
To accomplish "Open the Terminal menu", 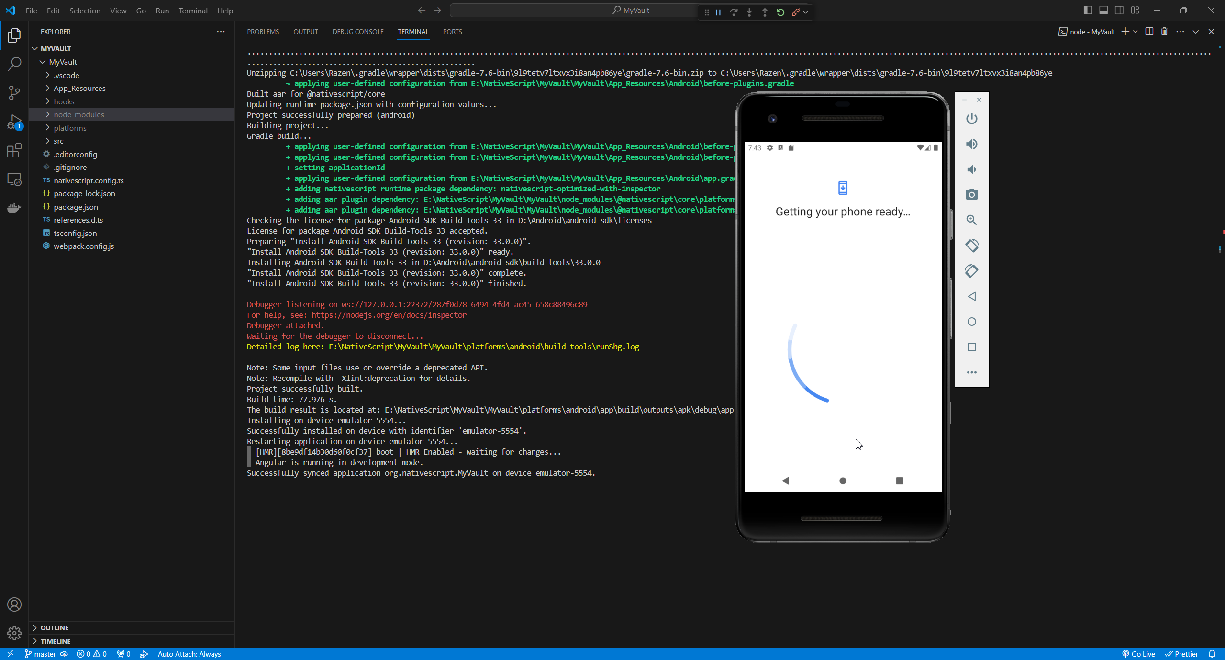I will pyautogui.click(x=193, y=11).
